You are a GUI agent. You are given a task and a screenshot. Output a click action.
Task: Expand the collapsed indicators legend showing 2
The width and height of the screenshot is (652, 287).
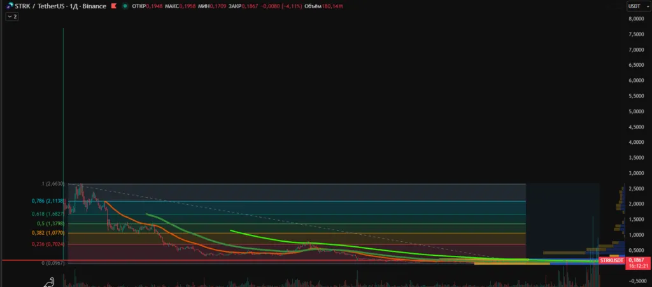click(x=11, y=17)
